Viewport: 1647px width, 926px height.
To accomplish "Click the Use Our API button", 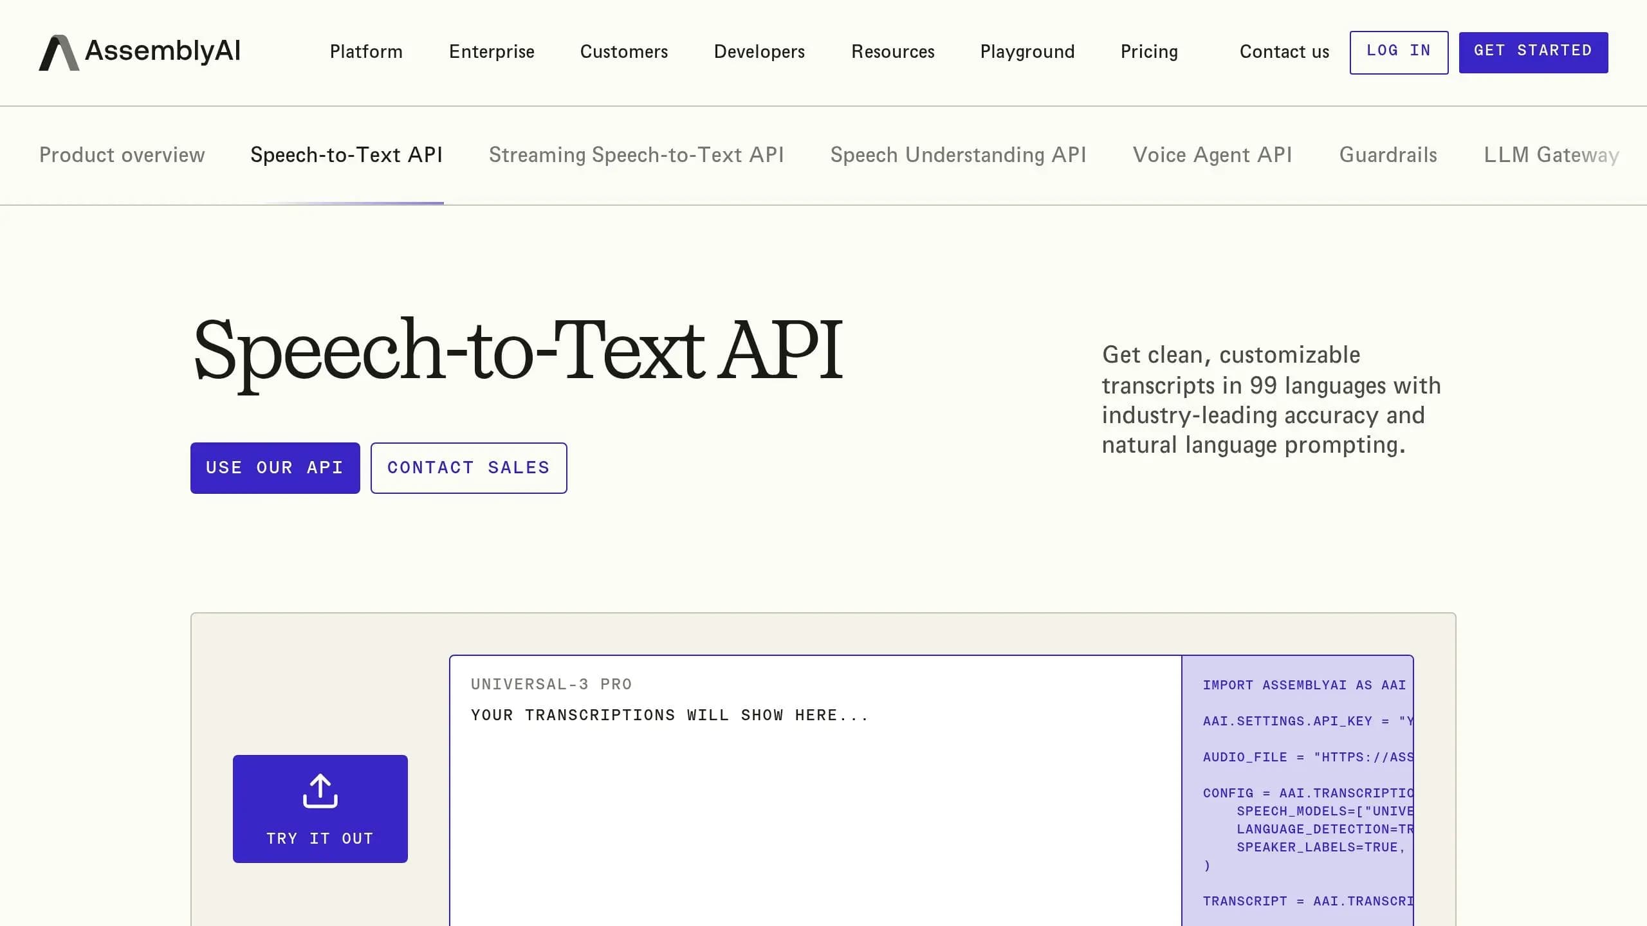I will pos(275,468).
